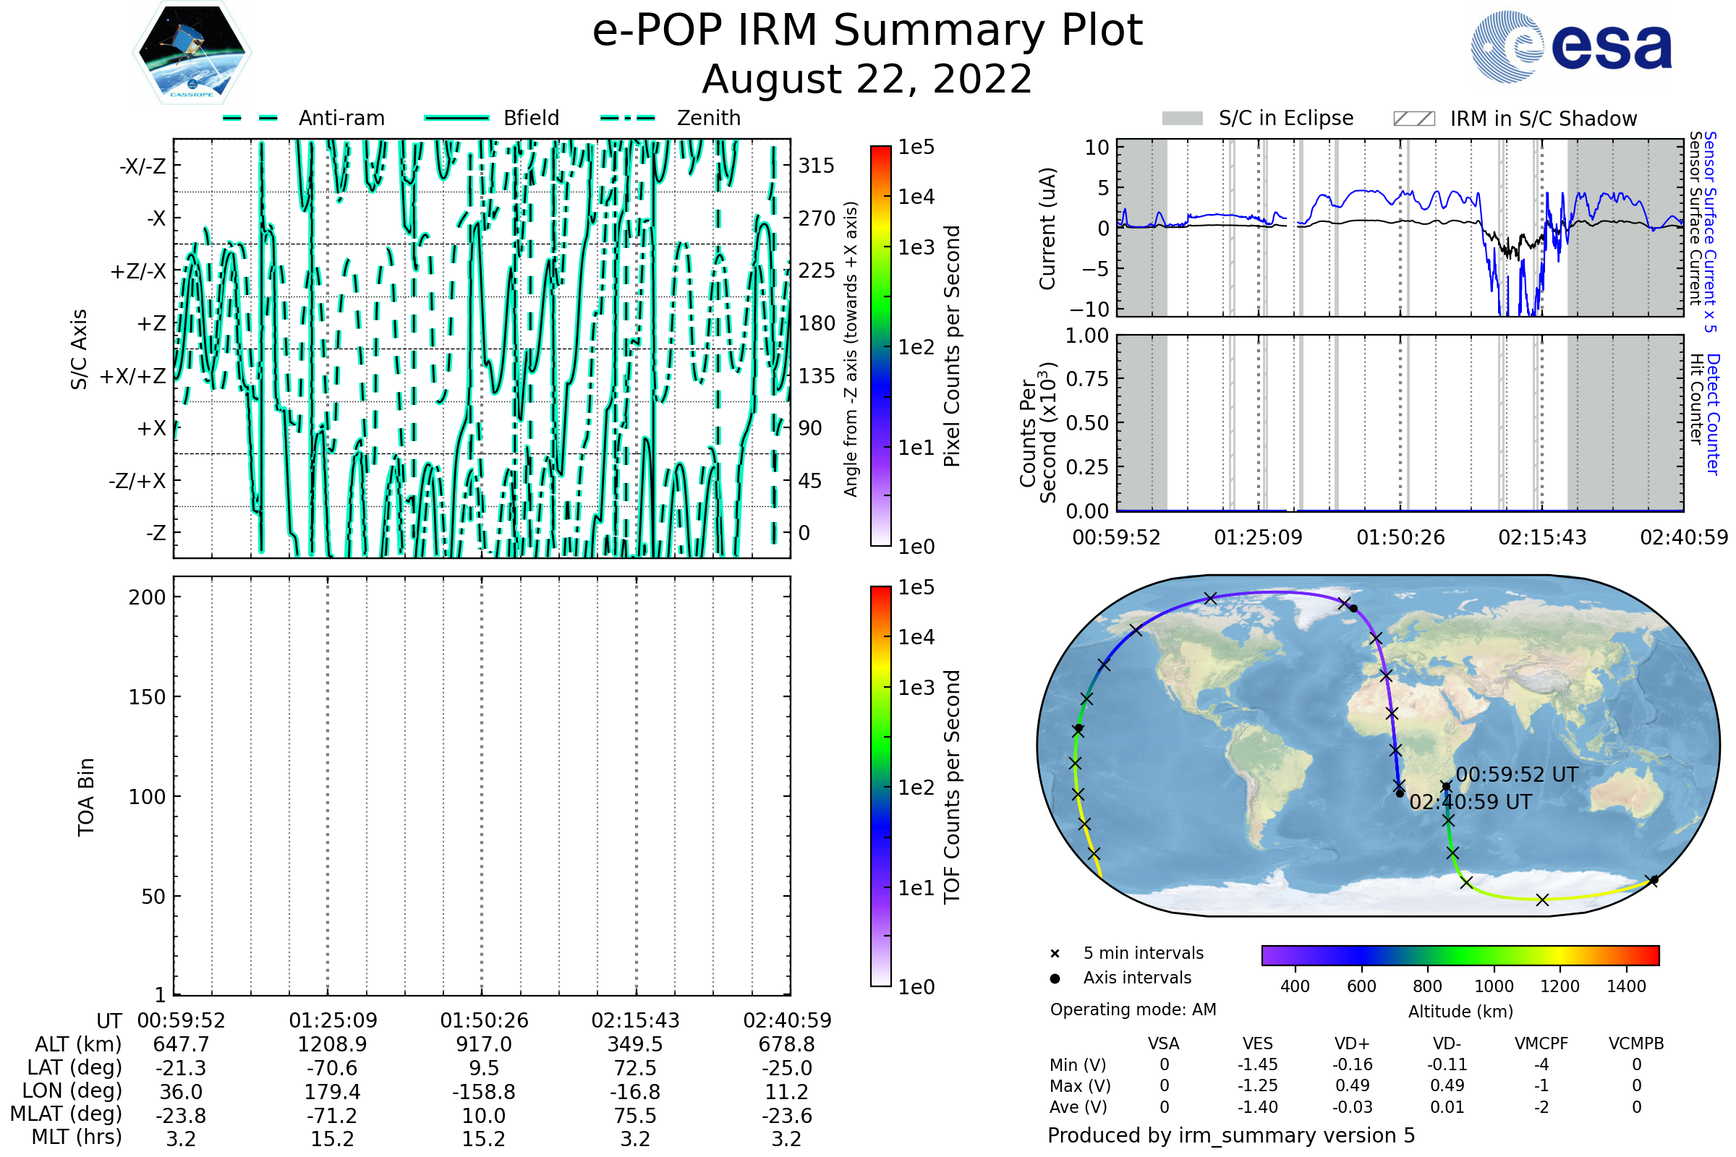The width and height of the screenshot is (1736, 1157).
Task: Click the TOF Counts per Second colorbar
Action: (x=880, y=786)
